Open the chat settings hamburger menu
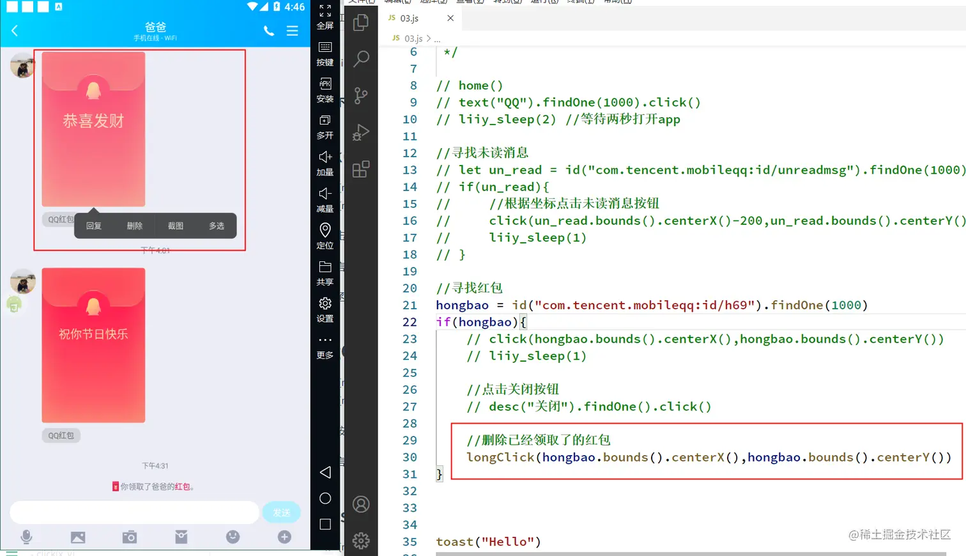 [292, 31]
